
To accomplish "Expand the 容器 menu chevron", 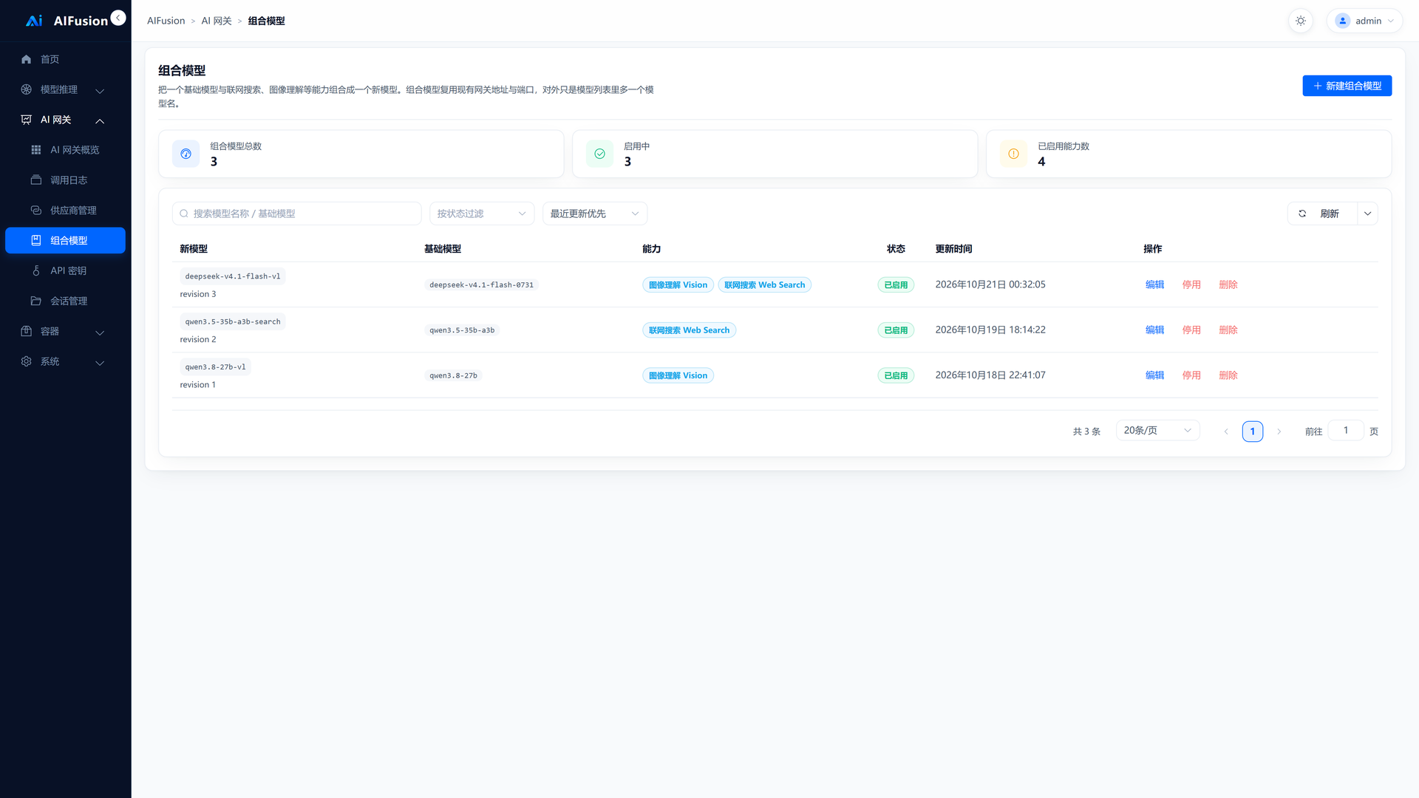I will [x=100, y=332].
